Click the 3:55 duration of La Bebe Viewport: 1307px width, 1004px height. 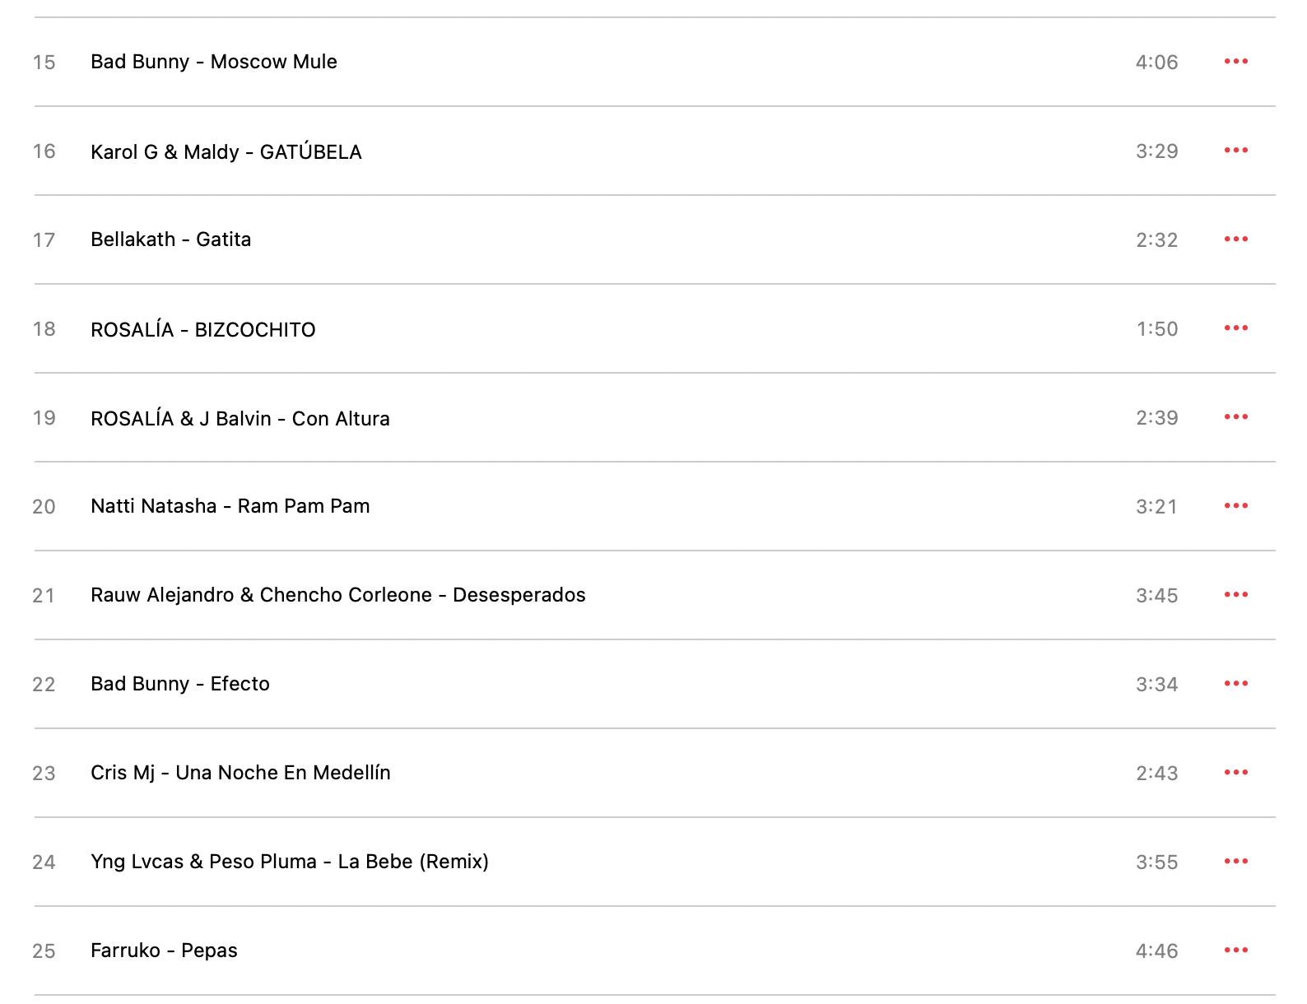1156,862
